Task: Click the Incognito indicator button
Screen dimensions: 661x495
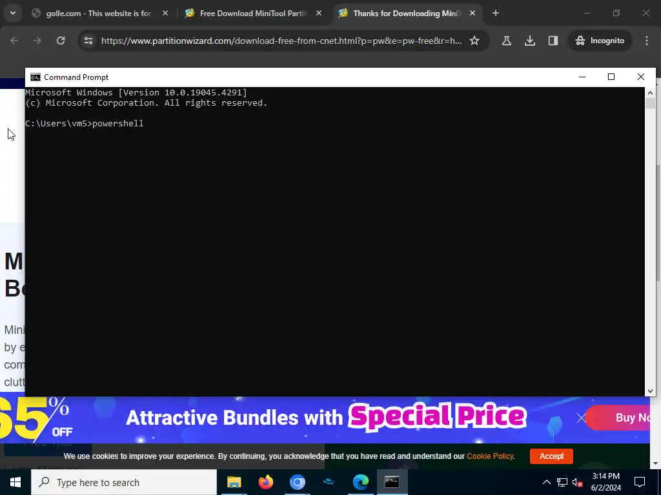Action: point(600,41)
